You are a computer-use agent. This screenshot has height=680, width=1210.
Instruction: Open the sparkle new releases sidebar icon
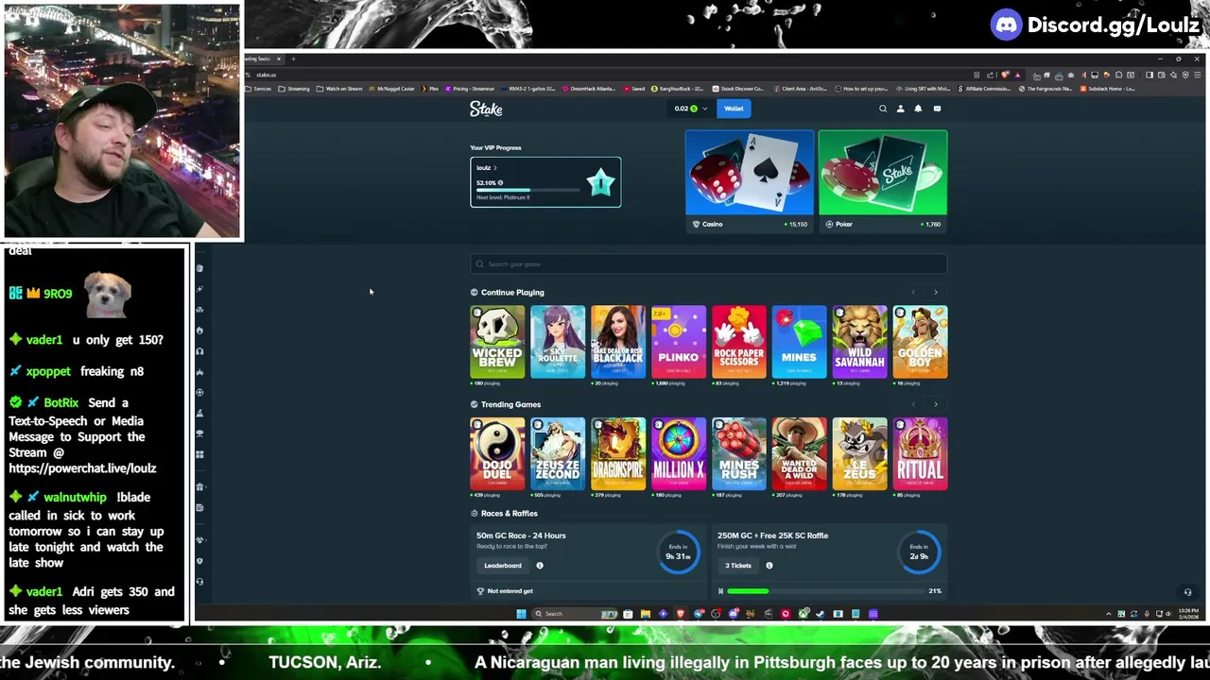click(x=199, y=289)
